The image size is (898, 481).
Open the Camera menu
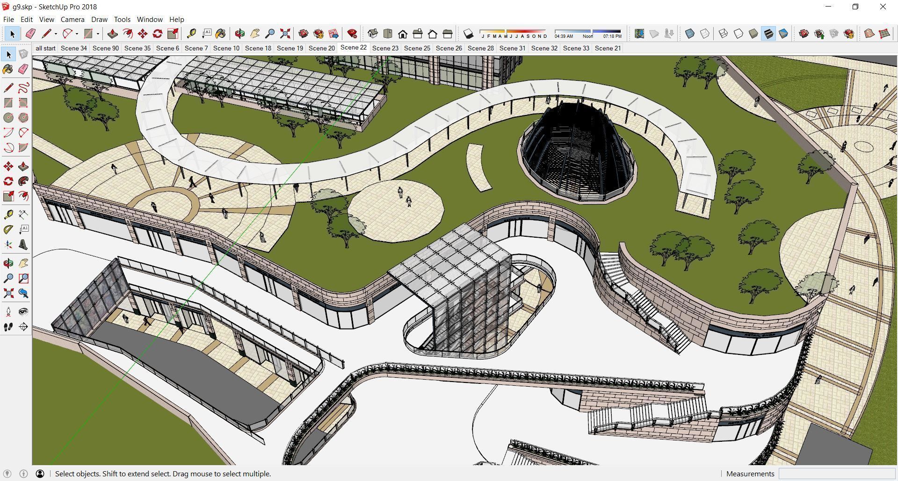point(72,20)
